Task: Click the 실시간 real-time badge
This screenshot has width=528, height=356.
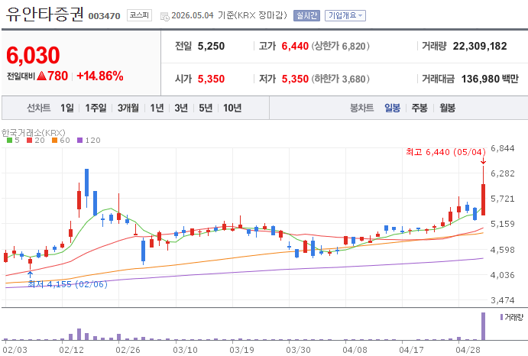Action: click(x=306, y=15)
